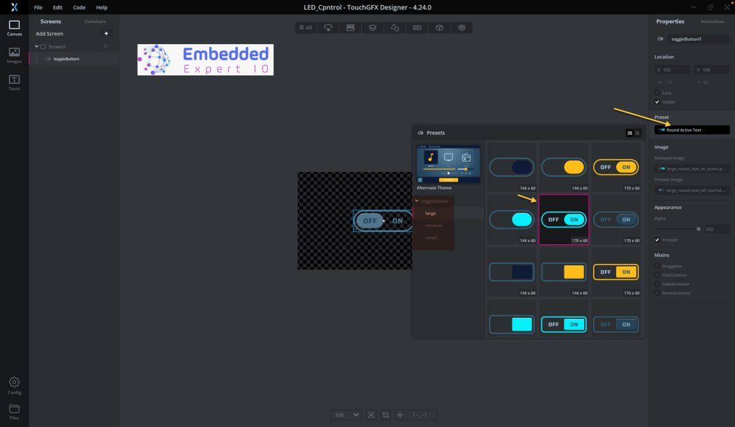Select the highlighted OFF/ON 170x60 preset thumbnail
This screenshot has width=735, height=427.
point(563,219)
